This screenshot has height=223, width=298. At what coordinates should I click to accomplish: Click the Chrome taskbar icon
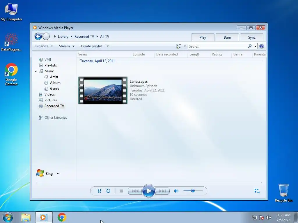(62, 217)
